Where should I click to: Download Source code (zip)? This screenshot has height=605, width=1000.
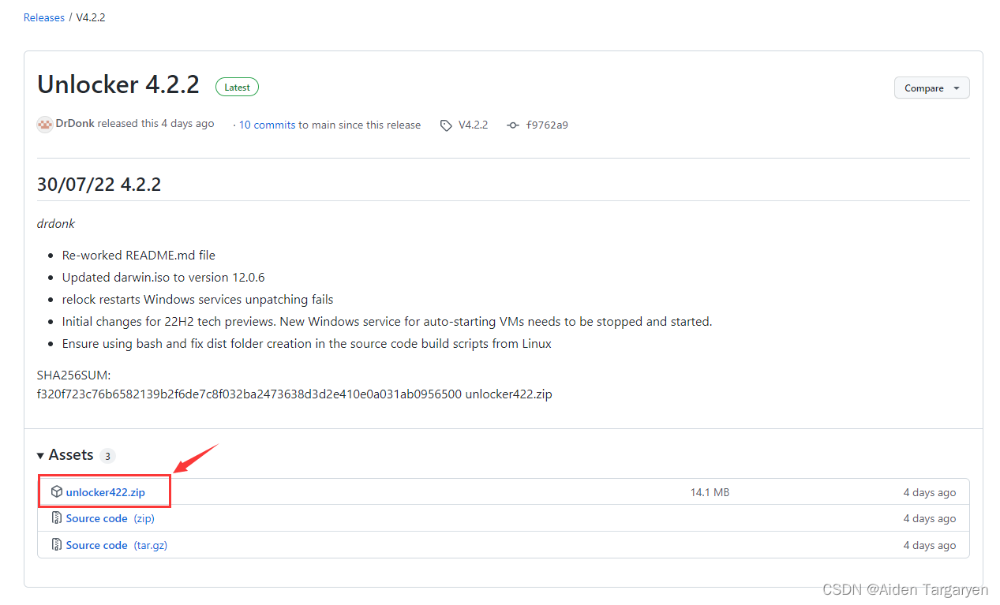coord(110,518)
